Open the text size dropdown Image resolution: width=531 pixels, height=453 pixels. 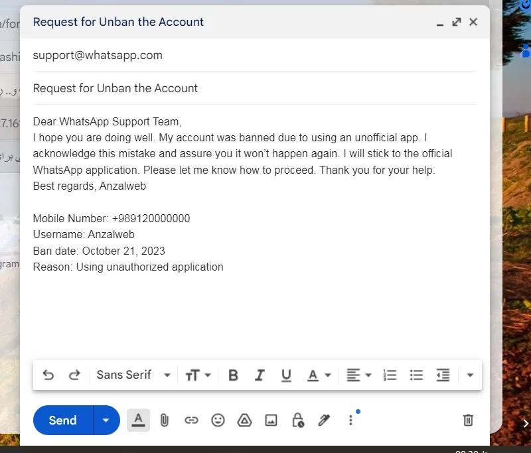pos(198,375)
